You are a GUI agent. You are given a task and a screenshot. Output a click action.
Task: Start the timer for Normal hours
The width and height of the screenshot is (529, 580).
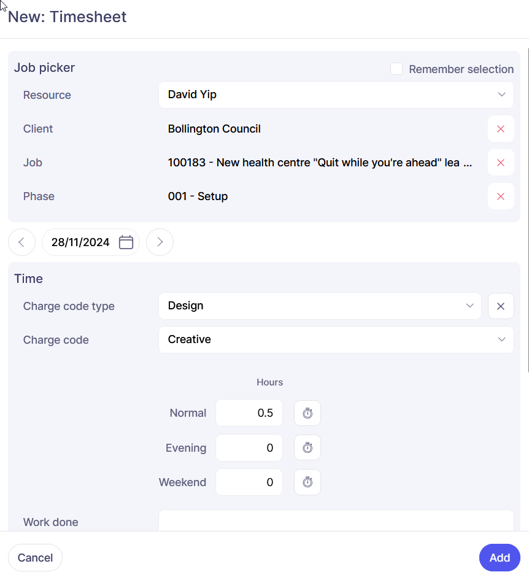(x=307, y=413)
